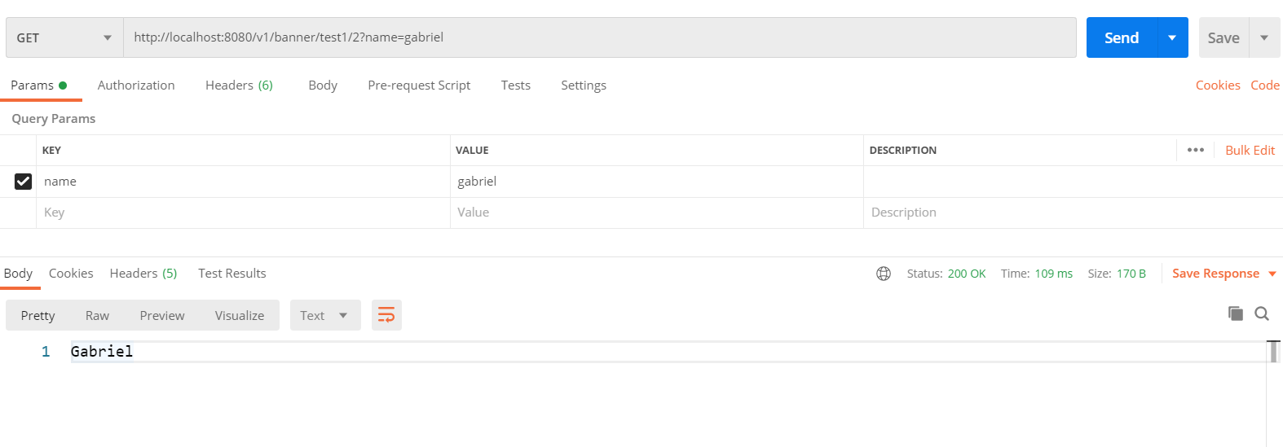Open the Bulk Edit link
Screen dimensions: 1283x447
tap(1250, 150)
